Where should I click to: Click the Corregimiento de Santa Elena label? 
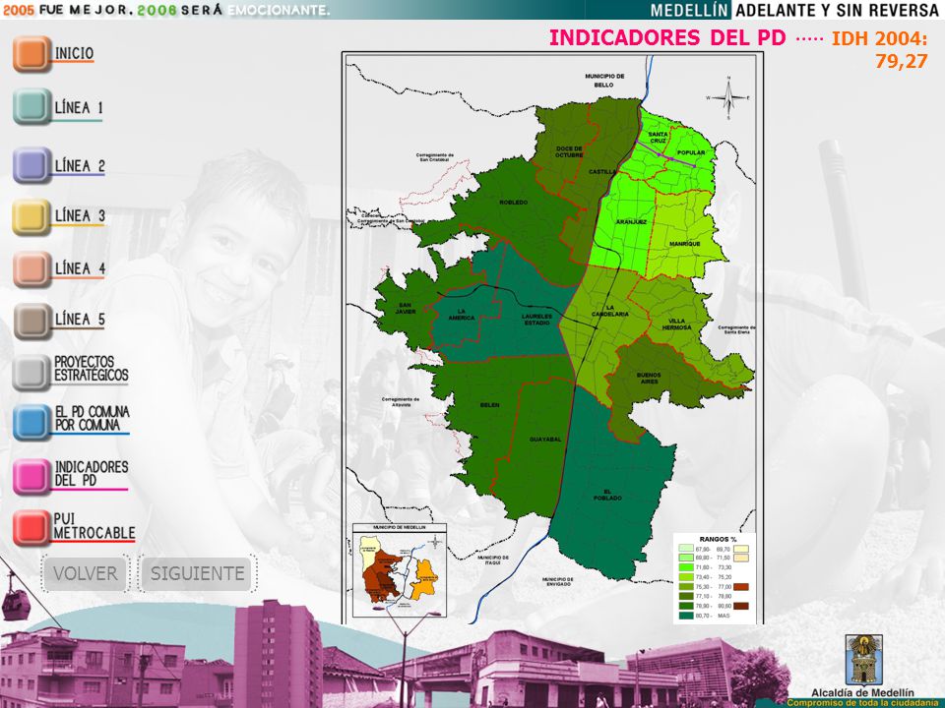click(x=736, y=329)
